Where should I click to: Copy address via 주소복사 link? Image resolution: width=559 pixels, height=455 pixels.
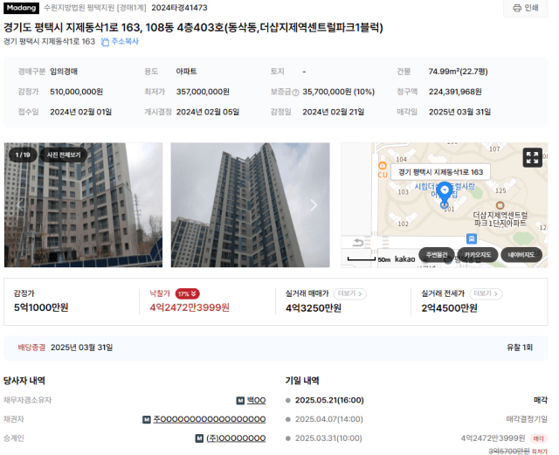125,41
